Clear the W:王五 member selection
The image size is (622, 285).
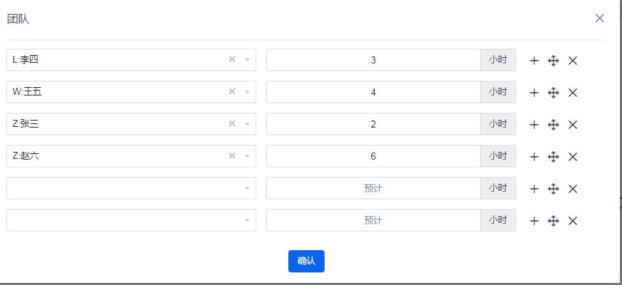coord(232,92)
